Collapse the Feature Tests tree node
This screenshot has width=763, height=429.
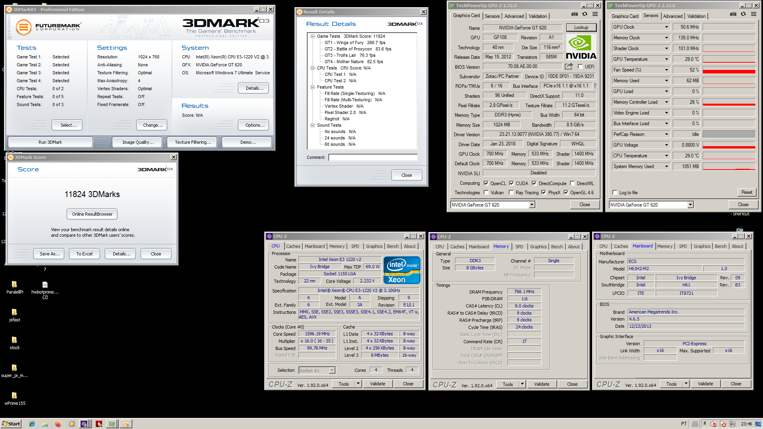[x=313, y=87]
